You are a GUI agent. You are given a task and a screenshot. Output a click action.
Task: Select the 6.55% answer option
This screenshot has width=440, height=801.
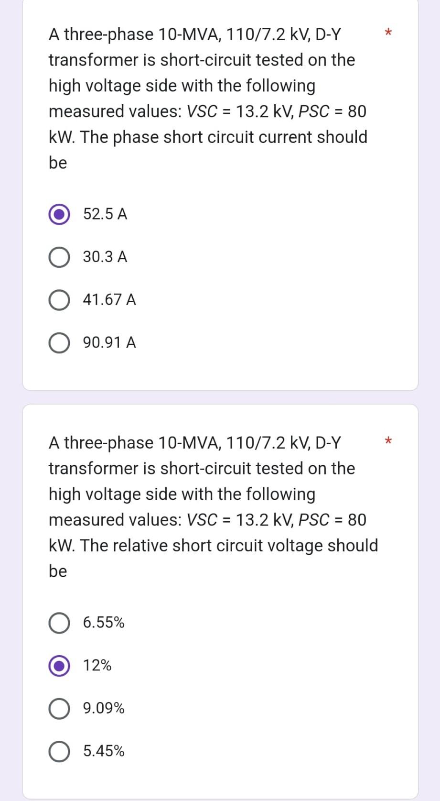pyautogui.click(x=59, y=623)
